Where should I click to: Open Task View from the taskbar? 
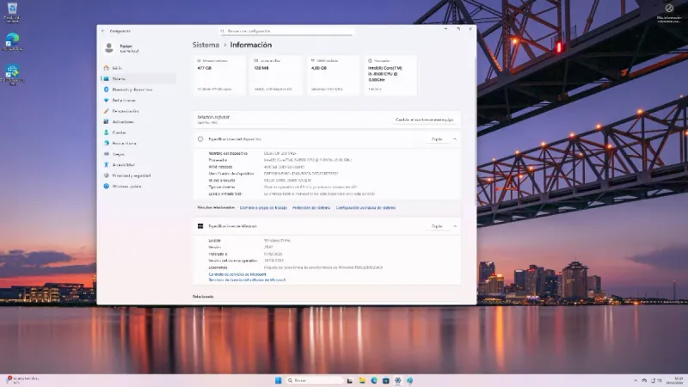[350, 380]
